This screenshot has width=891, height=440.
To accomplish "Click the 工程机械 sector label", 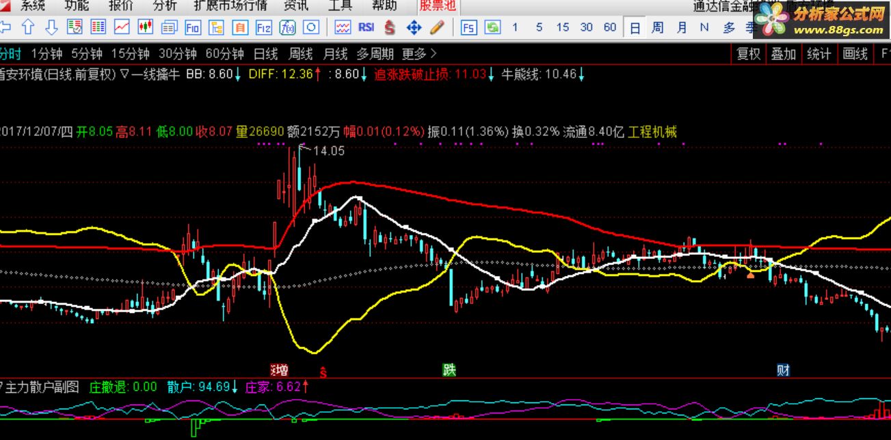I will point(652,132).
